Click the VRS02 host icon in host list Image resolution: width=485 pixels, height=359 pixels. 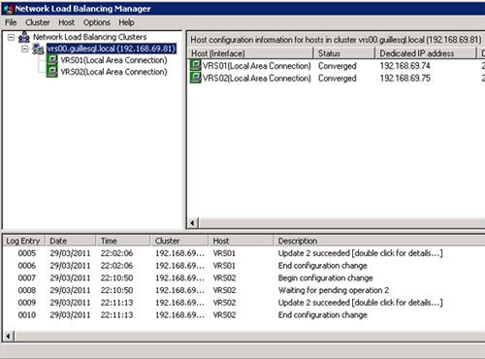(196, 78)
